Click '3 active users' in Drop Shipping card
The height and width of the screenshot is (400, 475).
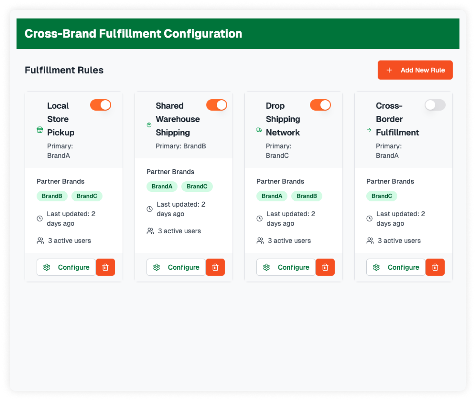pyautogui.click(x=289, y=241)
